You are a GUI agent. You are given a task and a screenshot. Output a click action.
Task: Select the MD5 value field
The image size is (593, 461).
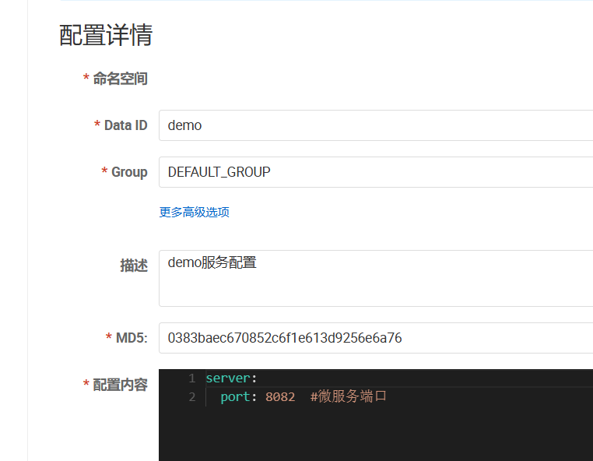tap(376, 338)
